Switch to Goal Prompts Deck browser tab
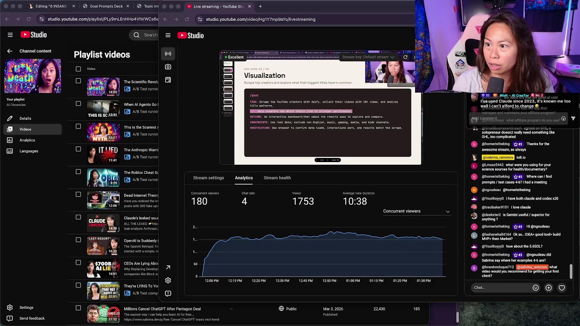The height and width of the screenshot is (326, 580). [x=106, y=6]
